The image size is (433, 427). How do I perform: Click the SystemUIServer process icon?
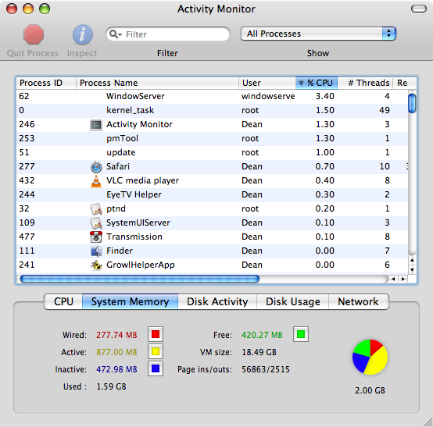pos(96,223)
